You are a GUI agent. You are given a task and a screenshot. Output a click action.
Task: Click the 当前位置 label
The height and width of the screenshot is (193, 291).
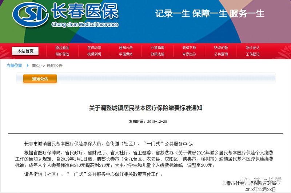coord(14,66)
